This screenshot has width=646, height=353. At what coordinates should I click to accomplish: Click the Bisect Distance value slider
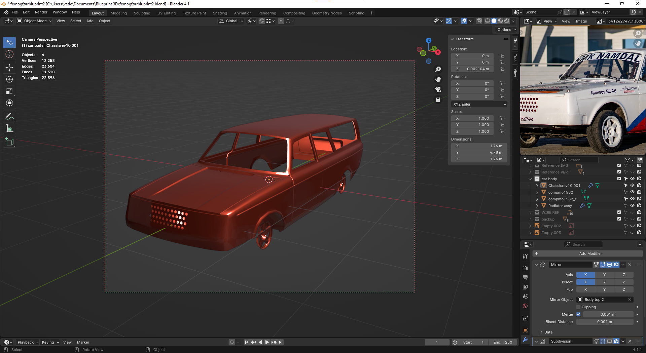pyautogui.click(x=605, y=322)
